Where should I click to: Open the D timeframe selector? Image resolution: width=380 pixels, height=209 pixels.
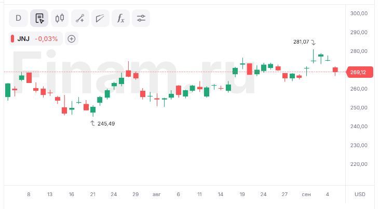18,18
